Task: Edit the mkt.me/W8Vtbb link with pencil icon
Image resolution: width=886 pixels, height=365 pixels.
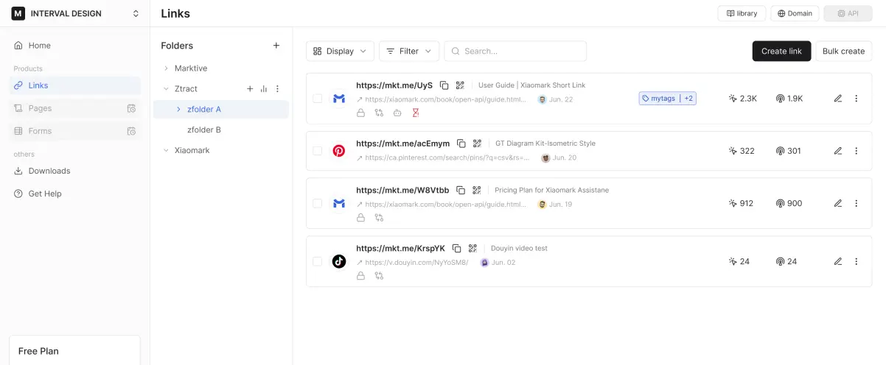Action: pyautogui.click(x=838, y=203)
